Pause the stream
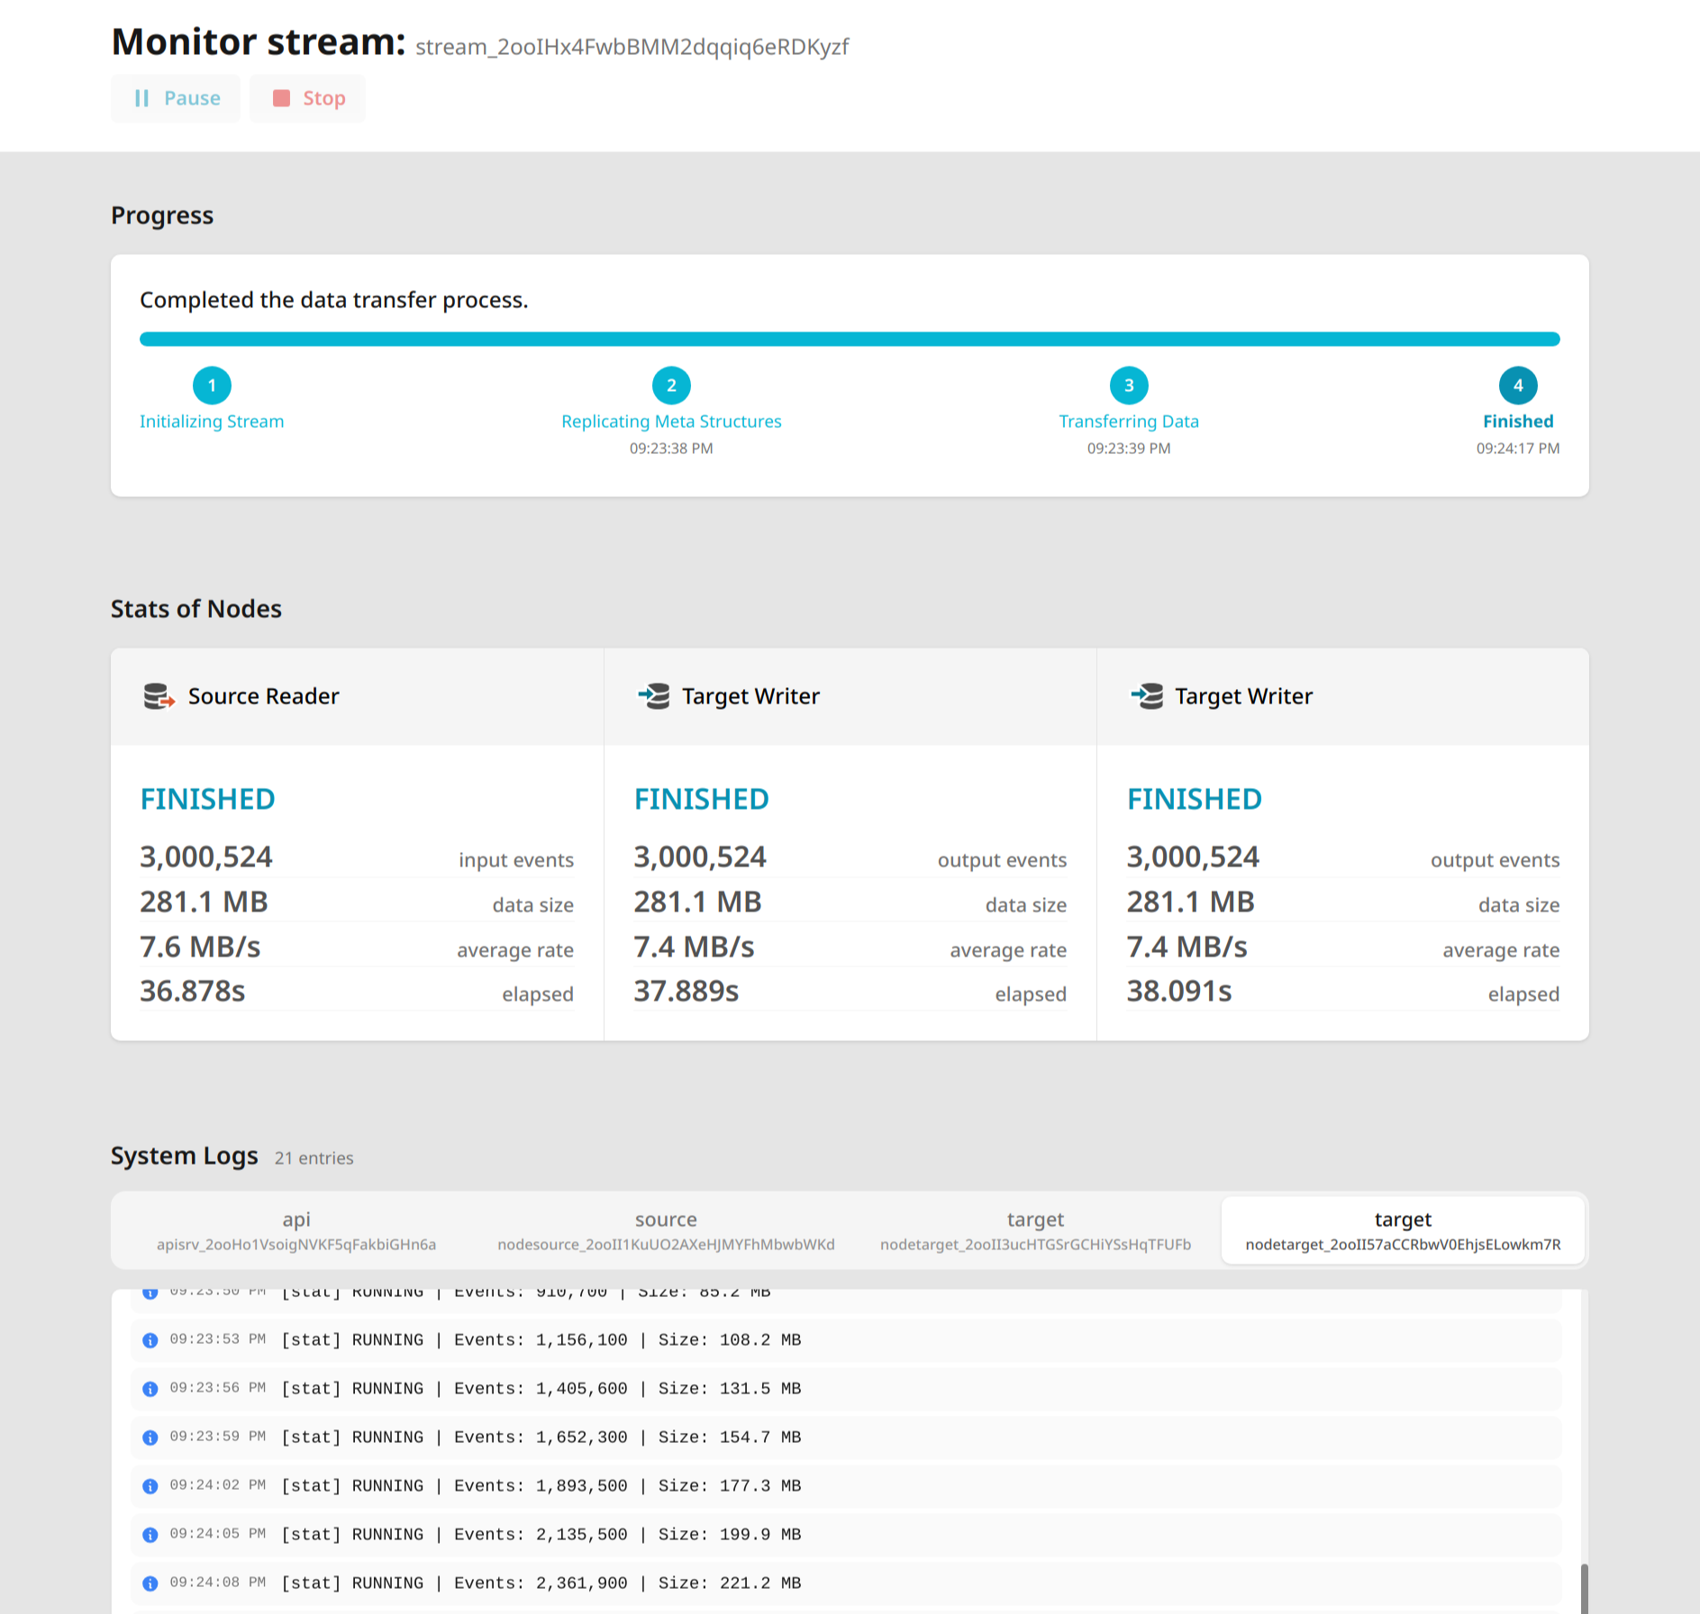 [176, 98]
